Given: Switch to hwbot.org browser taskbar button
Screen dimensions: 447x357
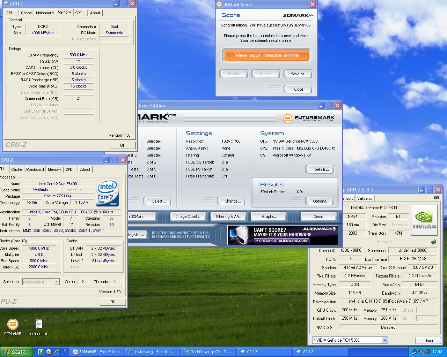Looking at the screenshot, I should click(153, 352).
